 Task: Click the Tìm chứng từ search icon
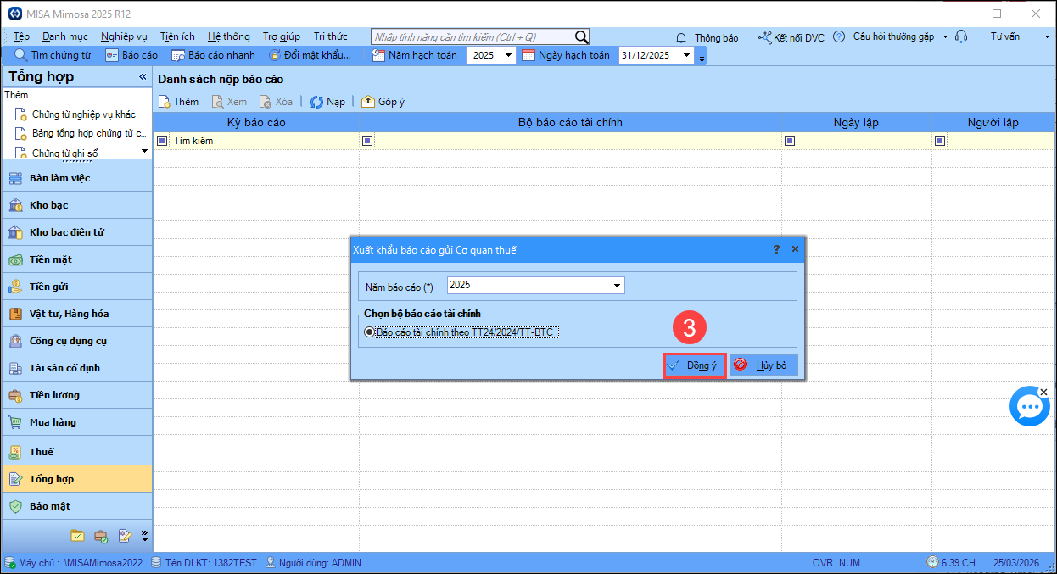21,55
